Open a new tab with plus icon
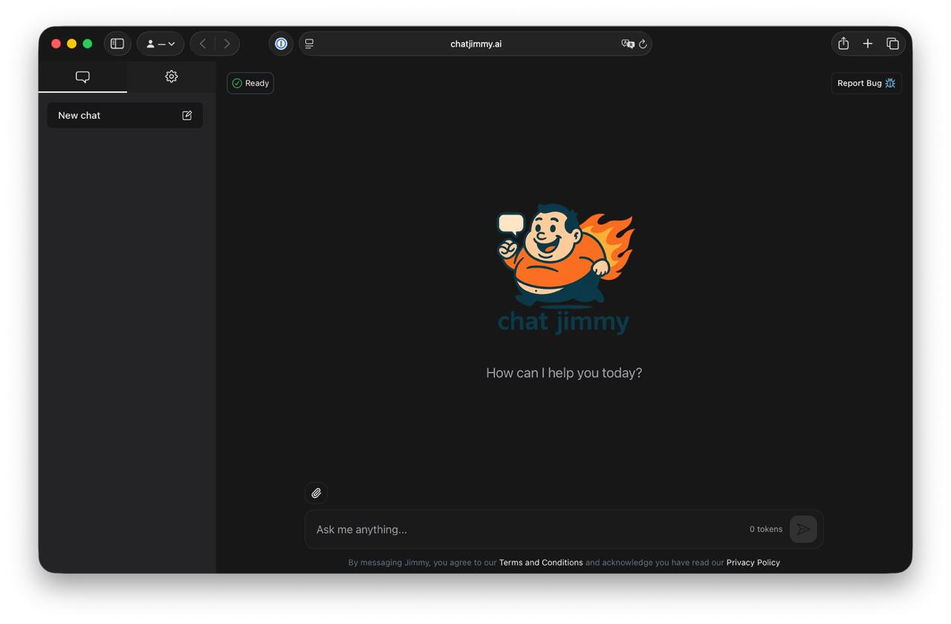Image resolution: width=951 pixels, height=624 pixels. [x=868, y=44]
